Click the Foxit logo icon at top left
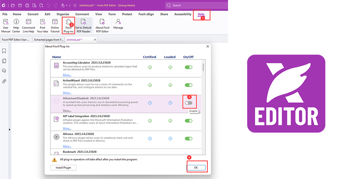 pyautogui.click(x=4, y=5)
